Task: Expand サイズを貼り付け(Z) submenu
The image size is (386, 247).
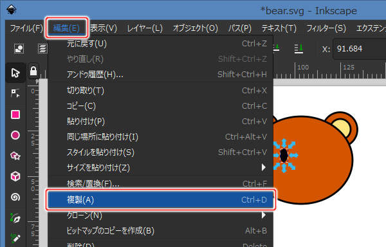Action: coord(160,168)
